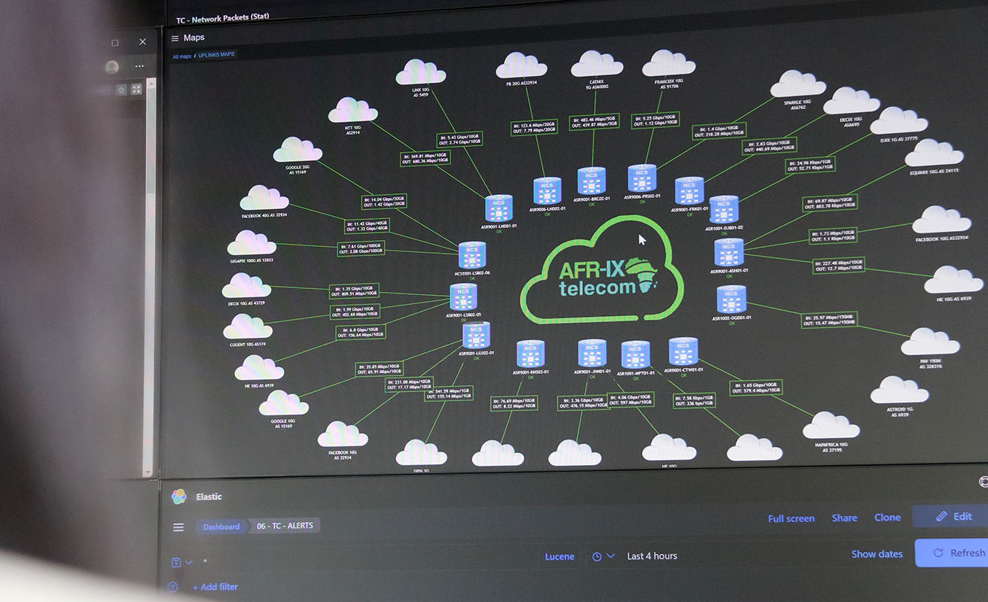Click the IN: 14.04 Gbps/20GB traffic label

(x=384, y=201)
